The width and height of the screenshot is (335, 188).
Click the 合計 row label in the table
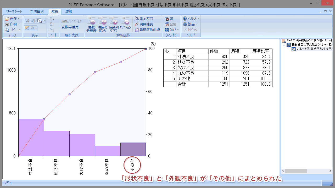pyautogui.click(x=192, y=84)
